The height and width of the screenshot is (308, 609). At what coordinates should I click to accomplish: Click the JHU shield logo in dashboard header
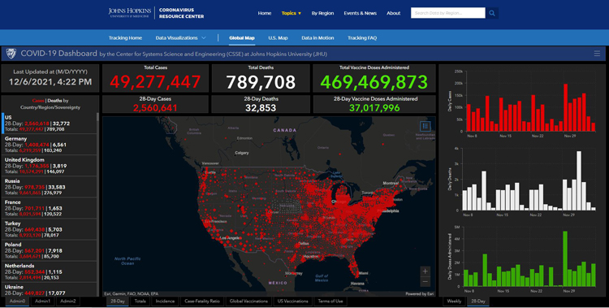pyautogui.click(x=11, y=54)
